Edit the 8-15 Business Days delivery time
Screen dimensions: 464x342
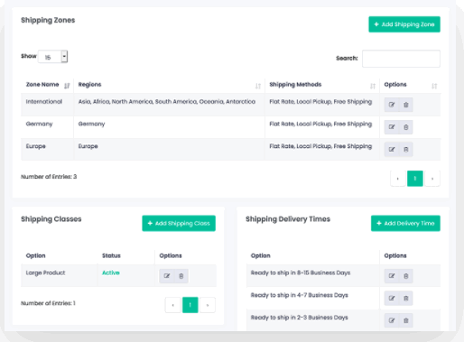[392, 276]
